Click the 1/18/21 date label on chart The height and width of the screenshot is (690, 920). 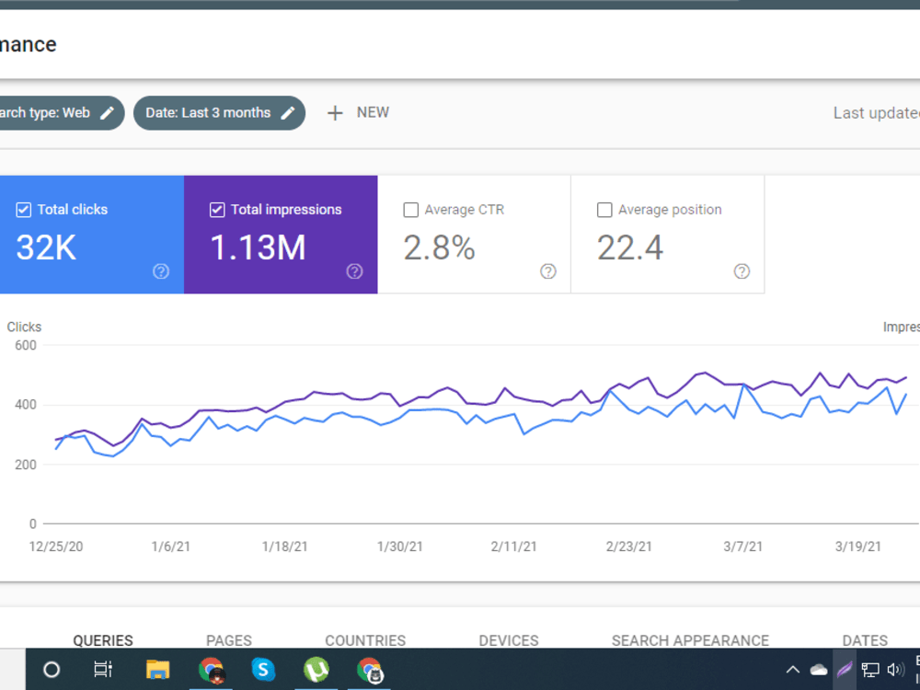[284, 546]
